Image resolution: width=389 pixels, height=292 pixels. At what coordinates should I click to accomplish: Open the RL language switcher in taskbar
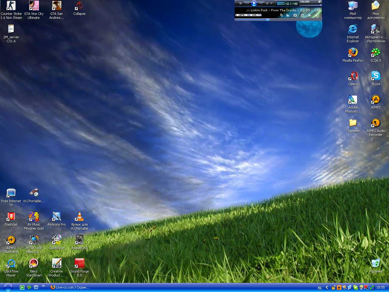click(320, 288)
